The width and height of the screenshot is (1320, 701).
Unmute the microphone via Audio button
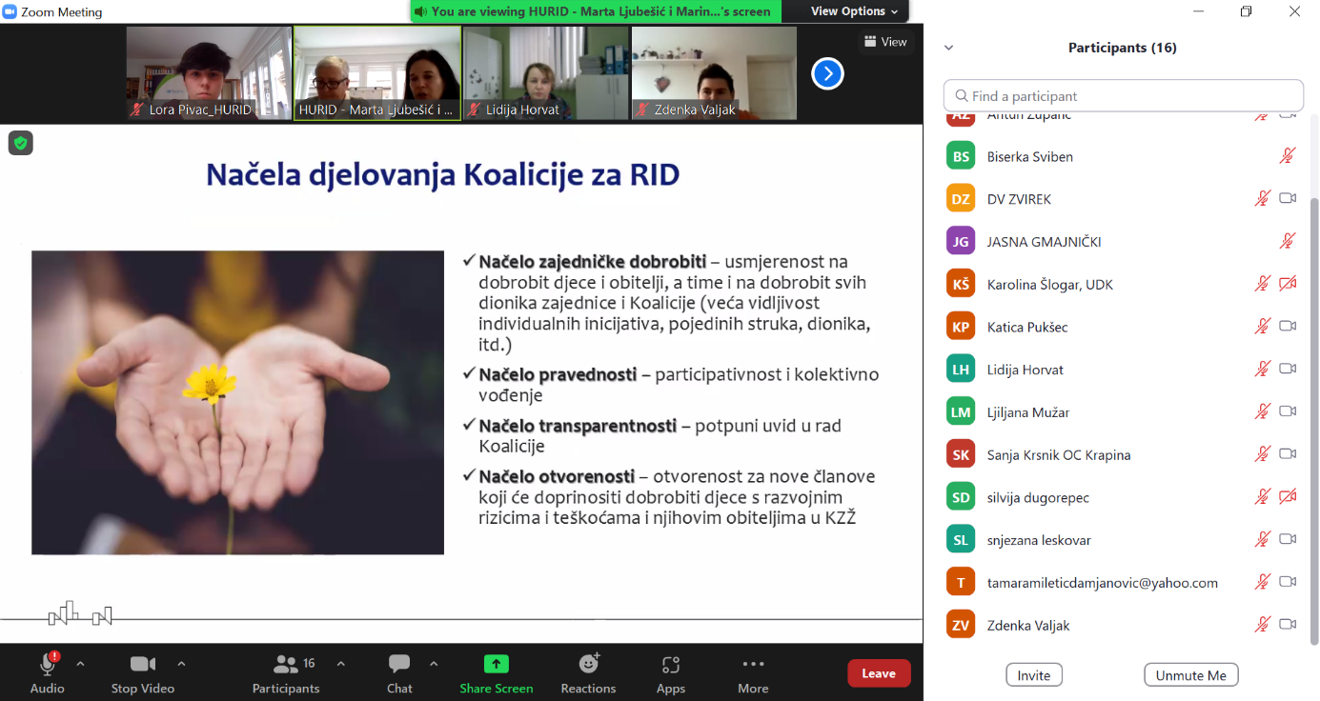point(47,665)
